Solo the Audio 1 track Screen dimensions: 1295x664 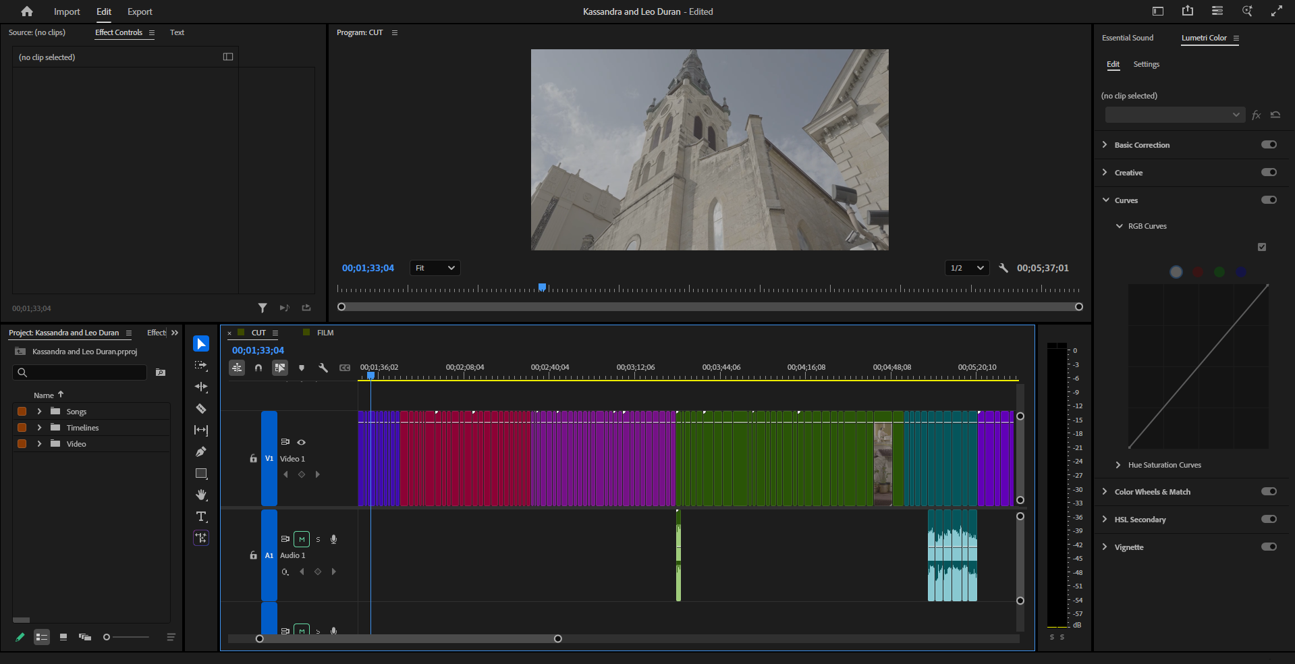tap(318, 539)
